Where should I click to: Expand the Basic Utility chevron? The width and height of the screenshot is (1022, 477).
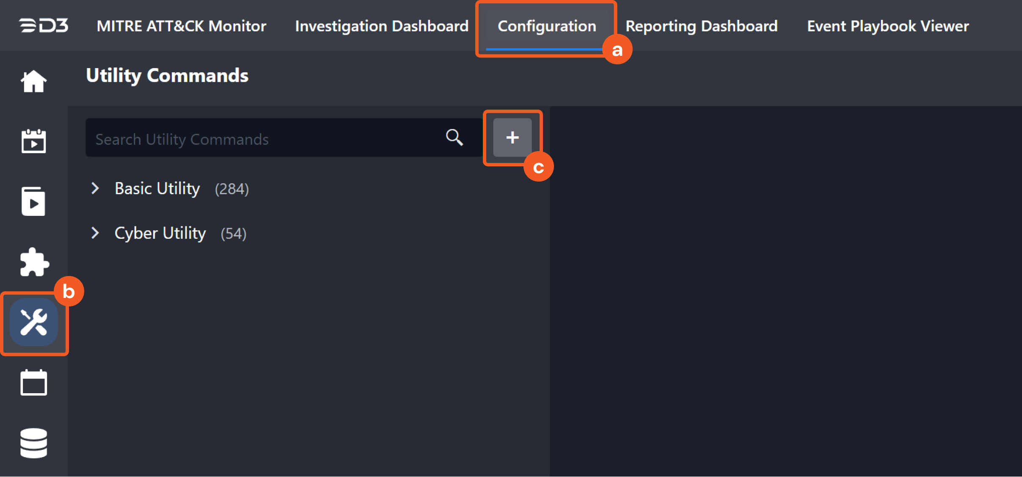[95, 188]
